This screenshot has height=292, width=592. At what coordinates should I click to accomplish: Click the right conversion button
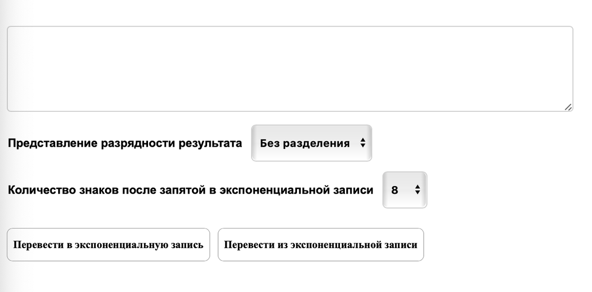(x=321, y=244)
